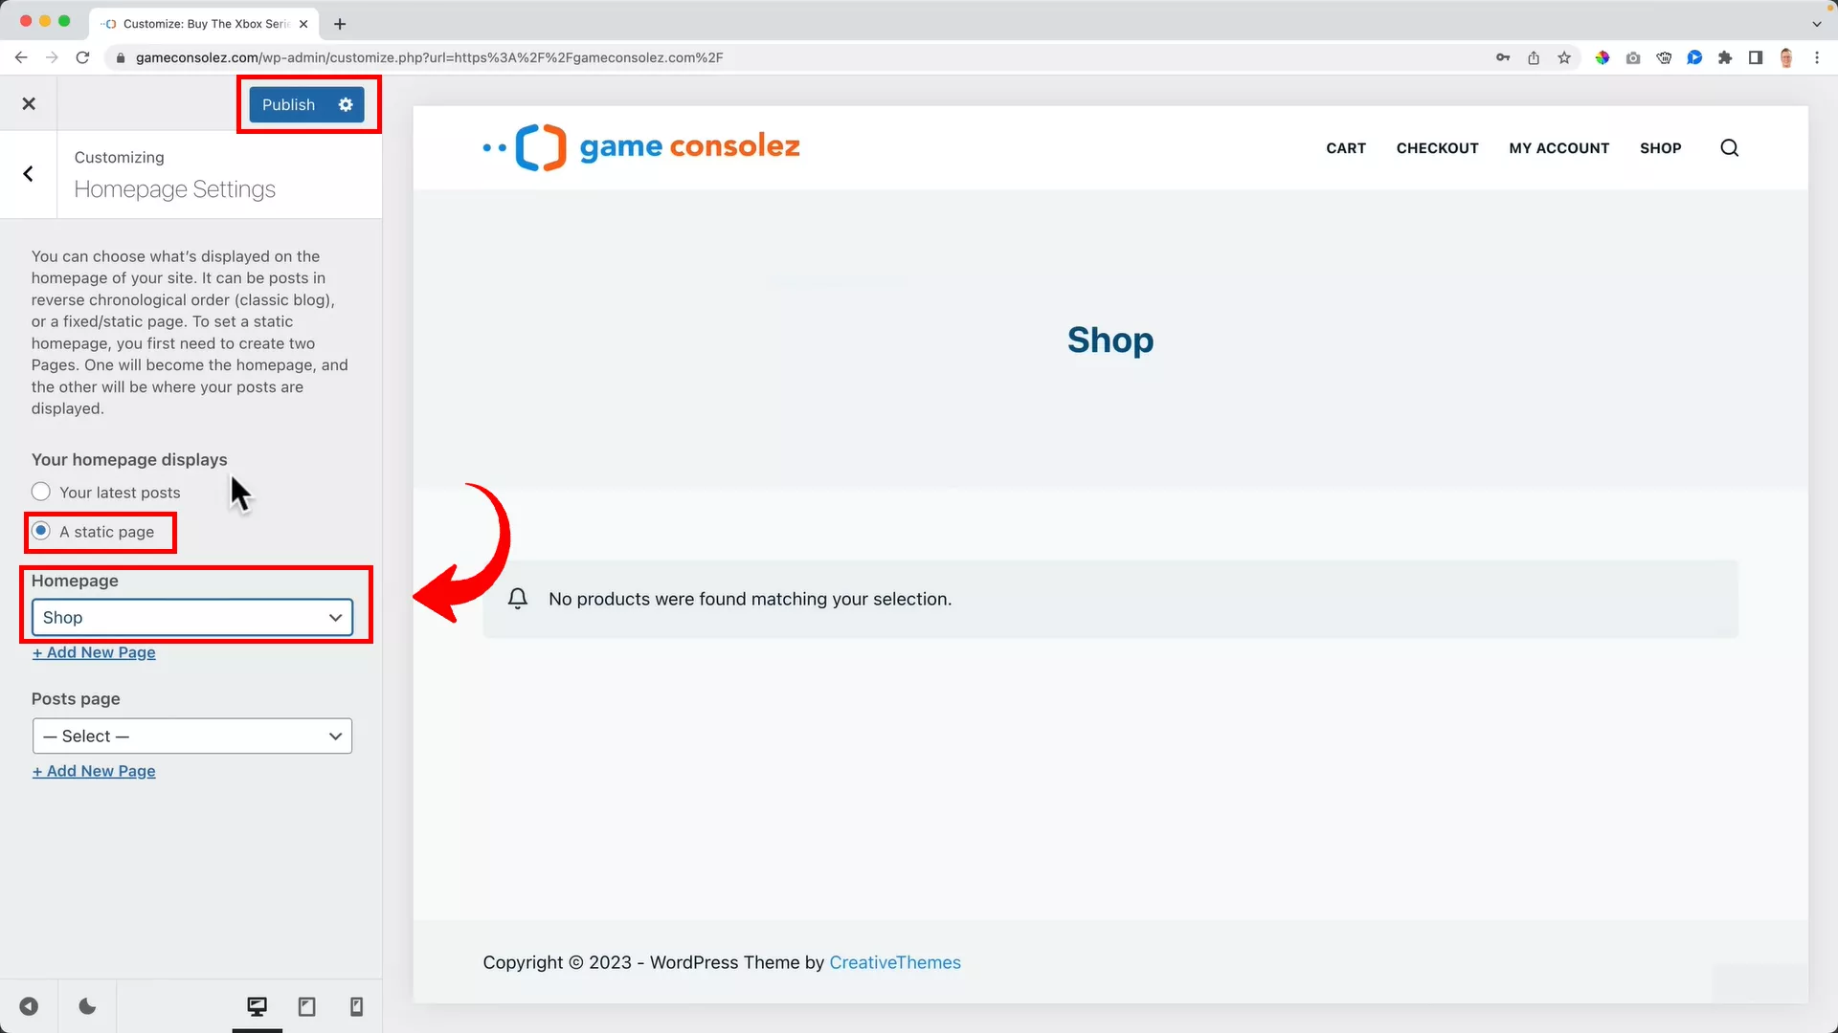Click the Publish button
Screen dimensions: 1838x1033
click(288, 104)
